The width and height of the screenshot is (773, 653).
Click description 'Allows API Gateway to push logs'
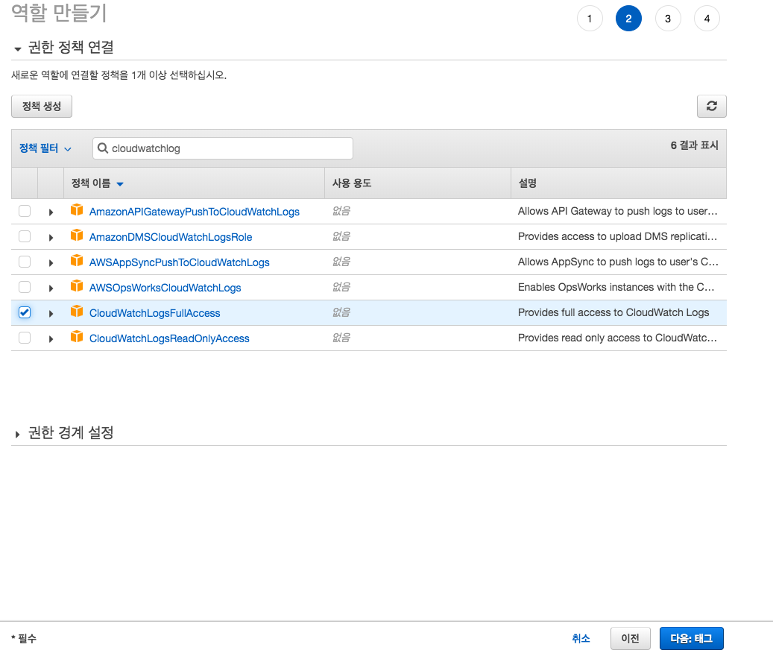pos(618,211)
